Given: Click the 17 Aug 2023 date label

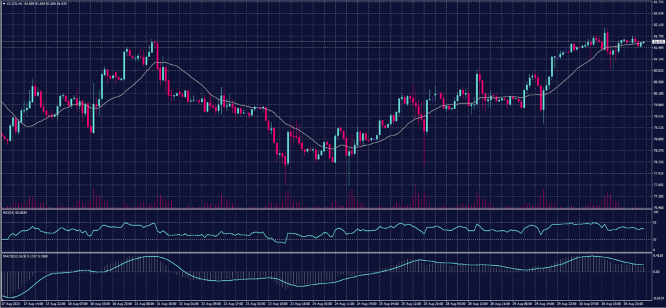Looking at the screenshot, I should point(10,302).
